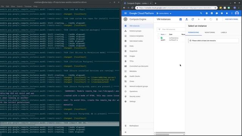
Task: Open Settings in Compute Engine sidebar
Action: pos(132,102)
